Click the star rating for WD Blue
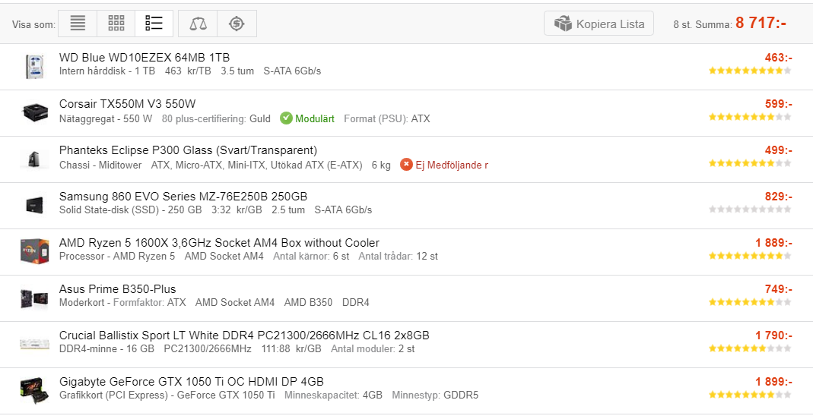The height and width of the screenshot is (419, 813). click(x=750, y=71)
